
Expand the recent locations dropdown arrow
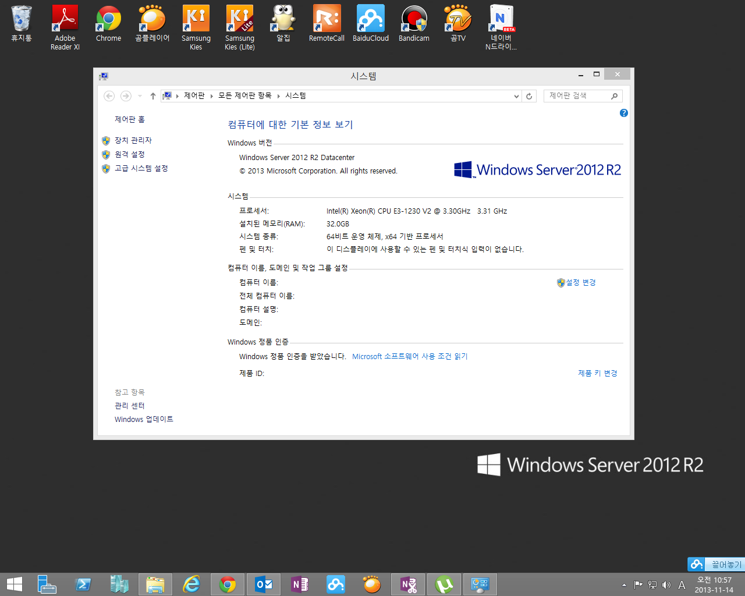[140, 96]
